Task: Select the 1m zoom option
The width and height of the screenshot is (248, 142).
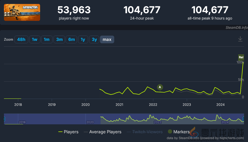Action: coord(47,40)
